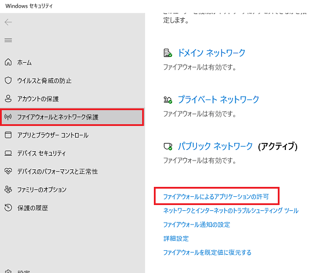Click the account protection person icon
Viewport: 323px width, 273px height.
[x=8, y=98]
